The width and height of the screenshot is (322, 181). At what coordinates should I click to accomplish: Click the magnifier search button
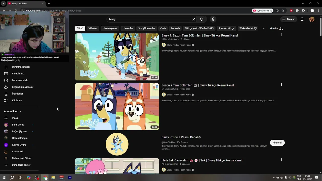coord(202,19)
